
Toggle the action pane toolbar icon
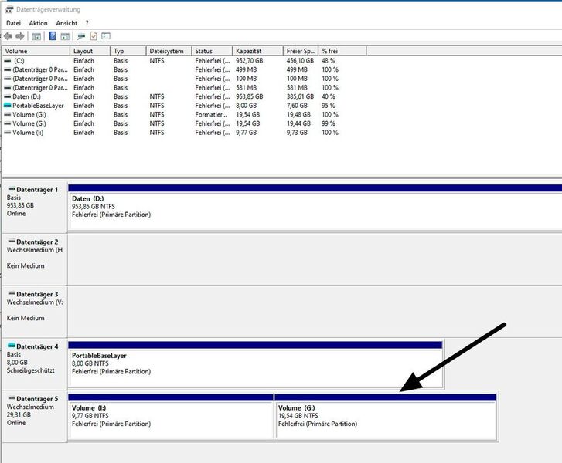pyautogui.click(x=65, y=36)
